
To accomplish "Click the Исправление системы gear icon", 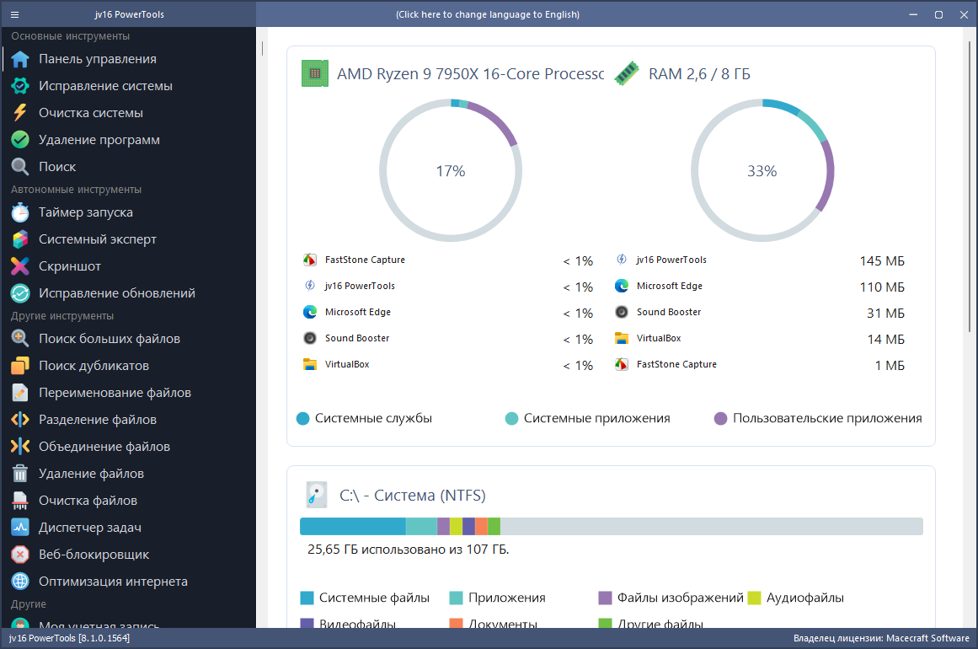I will [20, 86].
